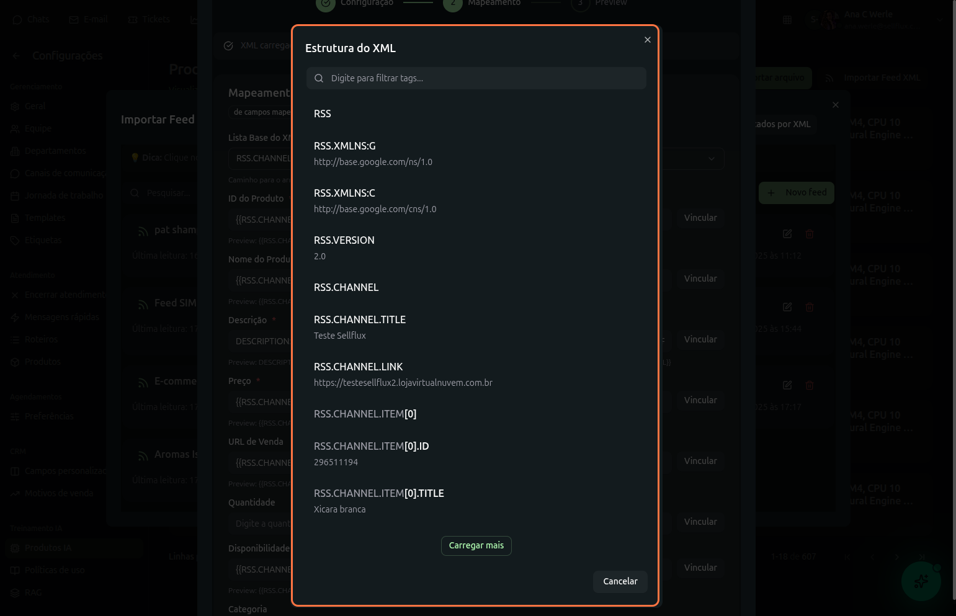Screen dimensions: 956x616
Task: Click the magnifier icon in tag filter
Action: [319, 78]
